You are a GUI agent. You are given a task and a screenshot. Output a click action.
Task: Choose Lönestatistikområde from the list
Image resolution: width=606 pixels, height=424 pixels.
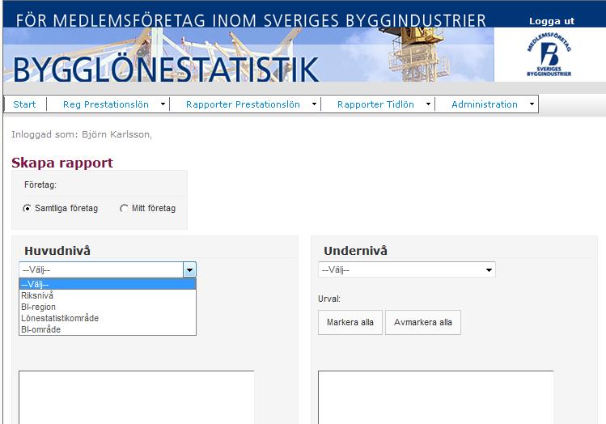[108, 318]
